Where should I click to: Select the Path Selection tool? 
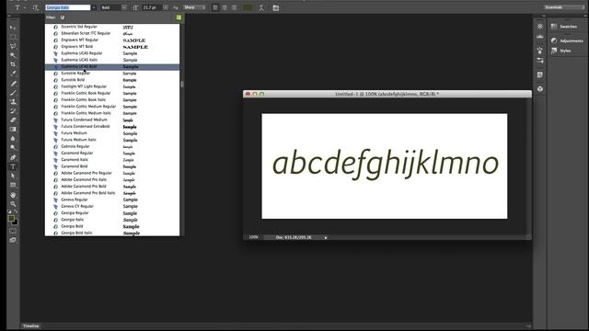[13, 176]
